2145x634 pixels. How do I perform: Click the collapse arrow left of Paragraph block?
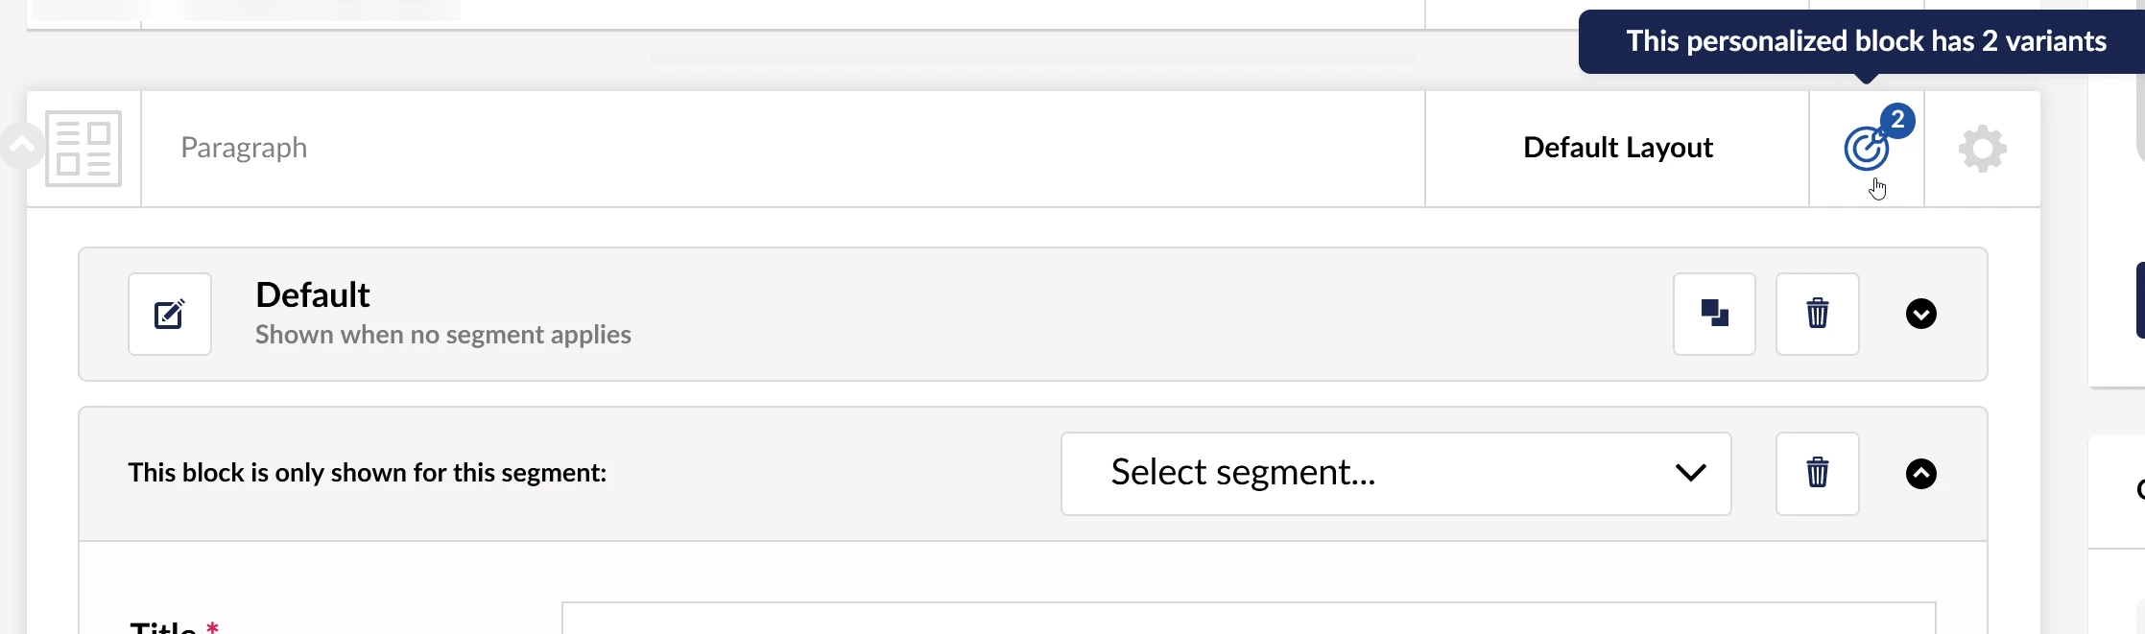tap(21, 146)
